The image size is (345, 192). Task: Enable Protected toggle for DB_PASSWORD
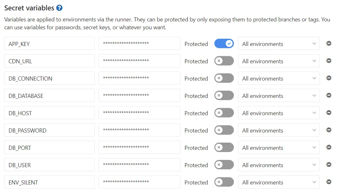click(224, 130)
